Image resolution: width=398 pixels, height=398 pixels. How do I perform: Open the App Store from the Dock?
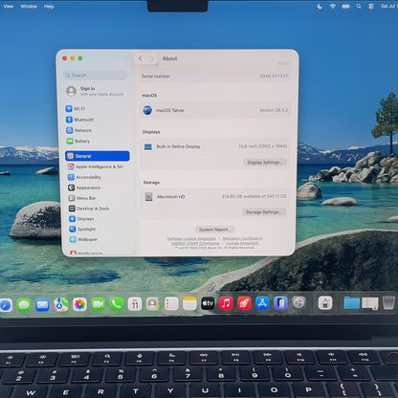262,303
